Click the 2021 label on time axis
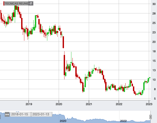This screenshot has height=123, width=157. coord(89,104)
